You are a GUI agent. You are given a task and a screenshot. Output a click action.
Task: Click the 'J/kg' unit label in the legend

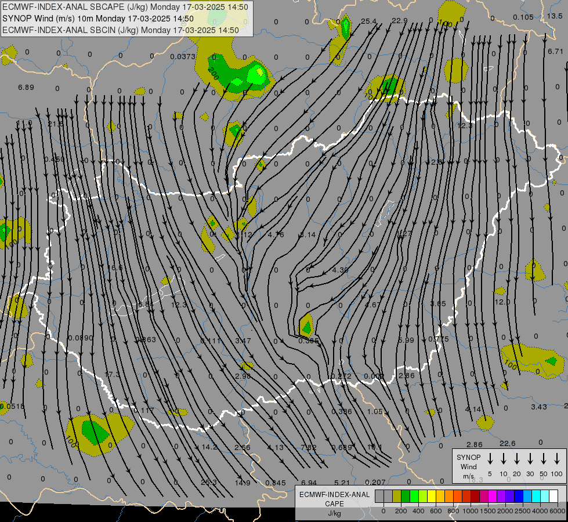point(334,513)
